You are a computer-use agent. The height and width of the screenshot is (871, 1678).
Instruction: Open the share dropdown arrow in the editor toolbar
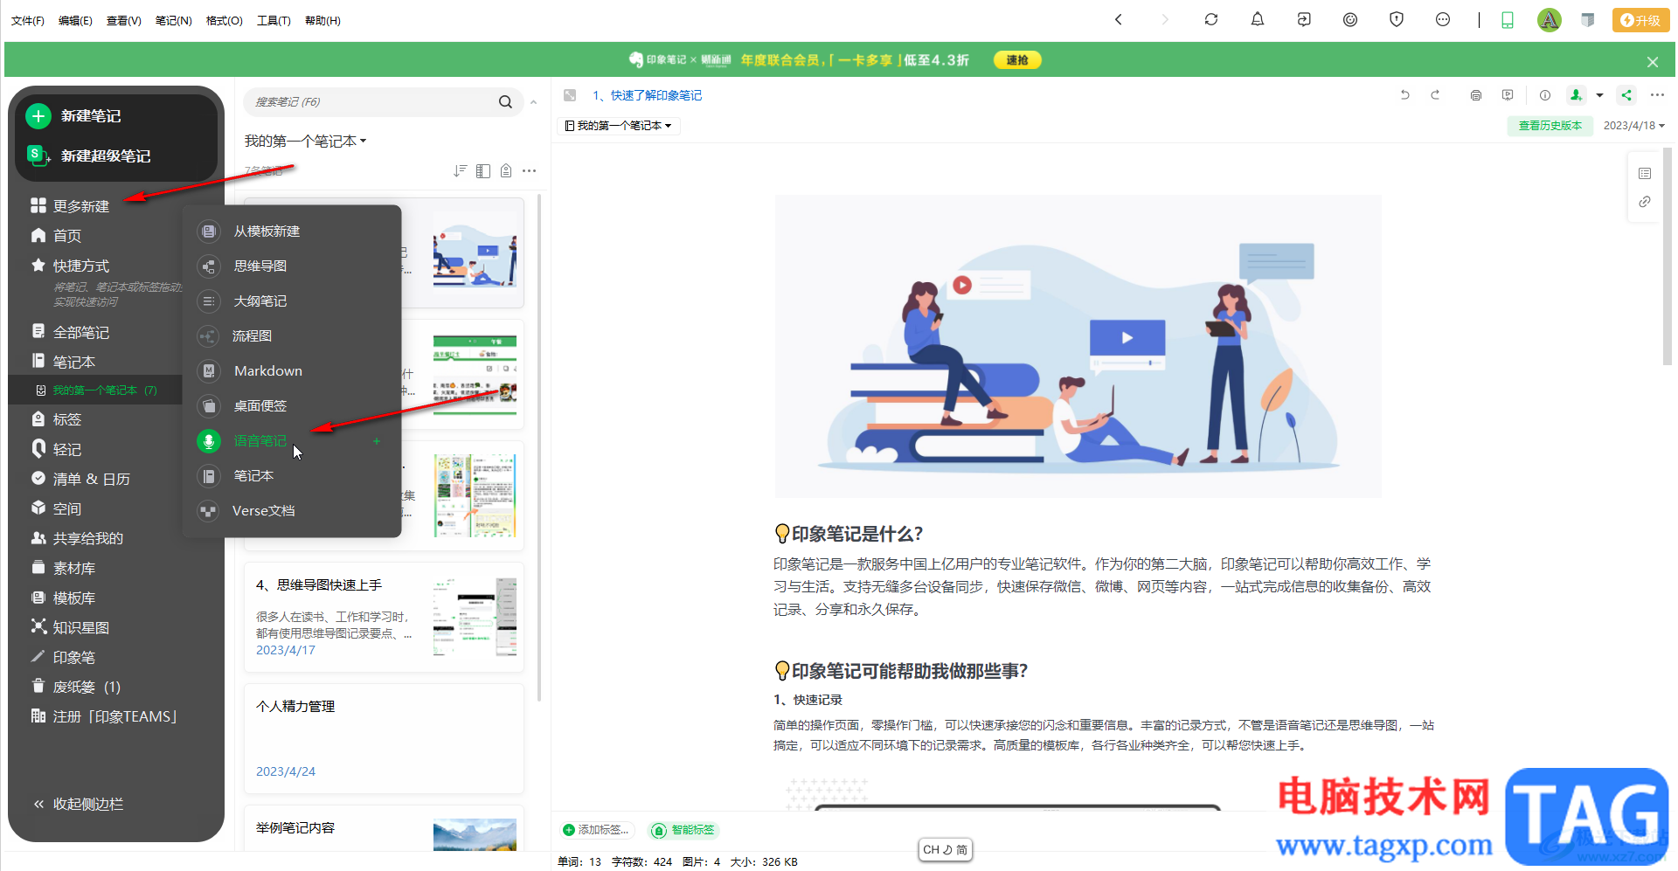tap(1600, 95)
